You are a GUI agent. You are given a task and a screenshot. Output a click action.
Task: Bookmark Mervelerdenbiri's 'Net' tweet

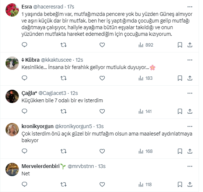180,185
